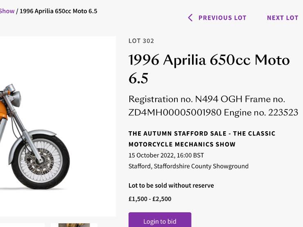Click the LOT 302 label

141,41
